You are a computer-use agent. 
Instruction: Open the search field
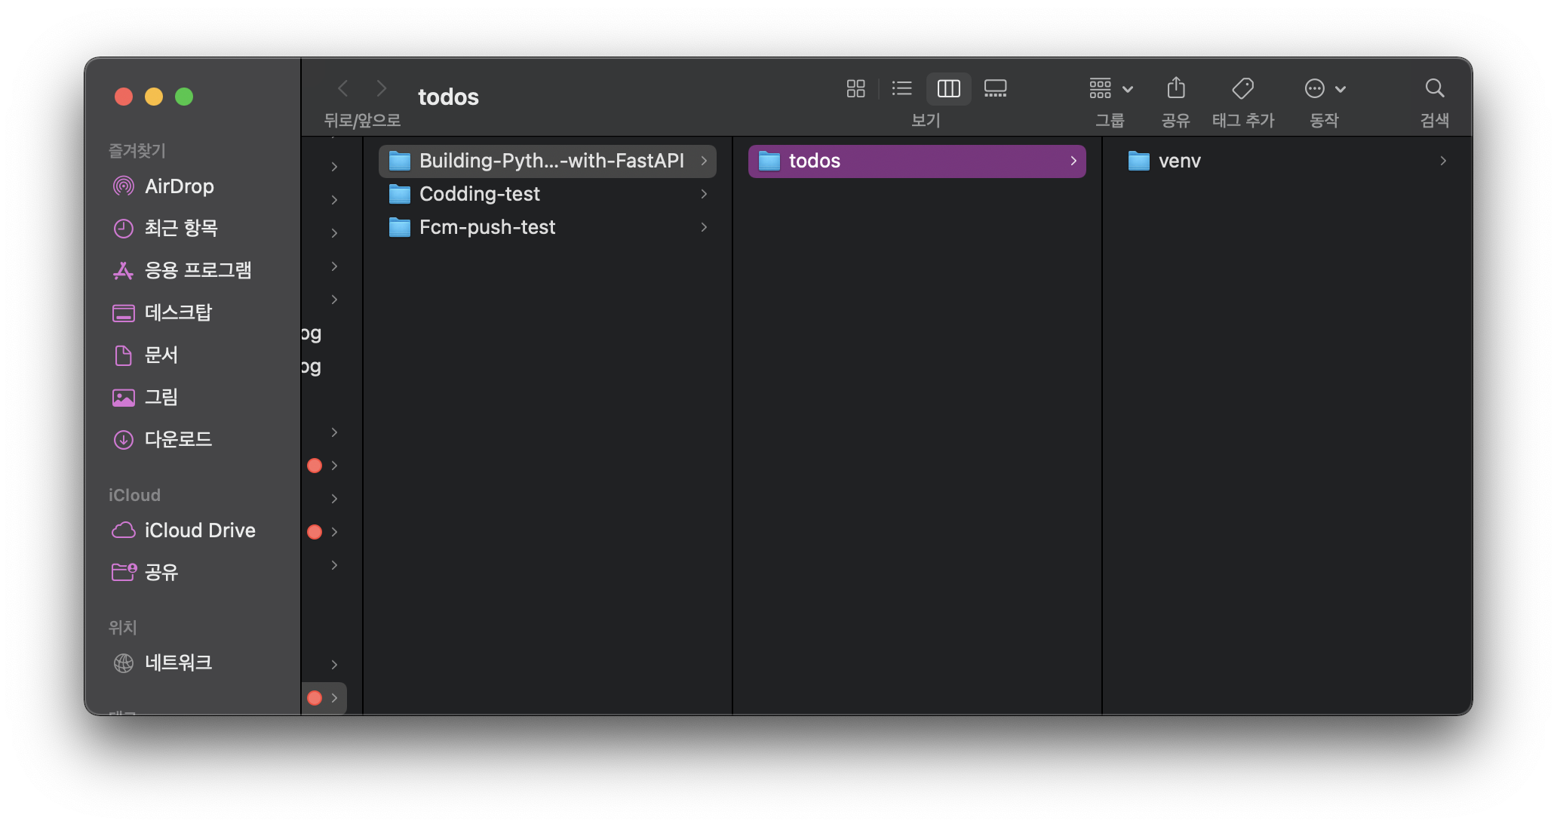[x=1434, y=89]
